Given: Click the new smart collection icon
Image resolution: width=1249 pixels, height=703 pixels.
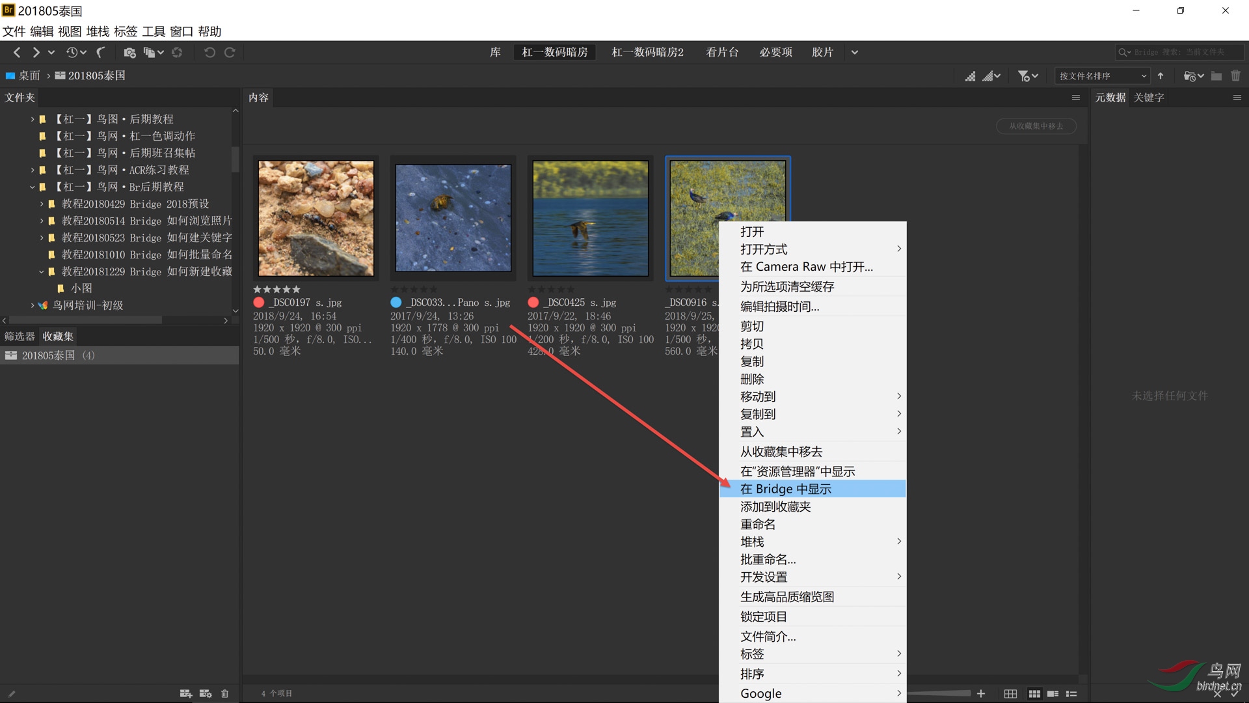Looking at the screenshot, I should [x=206, y=694].
